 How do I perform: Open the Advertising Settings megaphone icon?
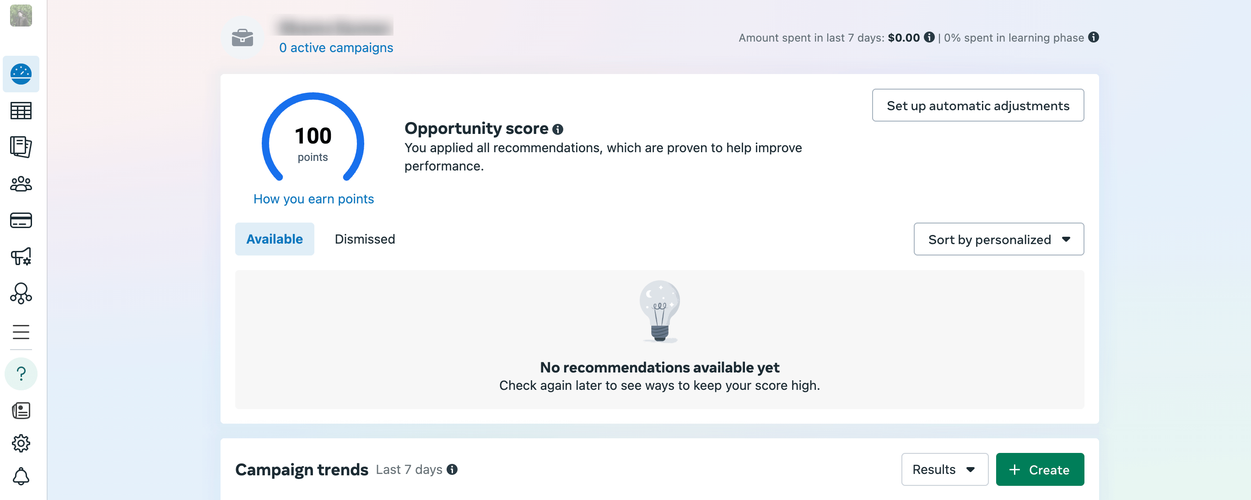pos(21,257)
